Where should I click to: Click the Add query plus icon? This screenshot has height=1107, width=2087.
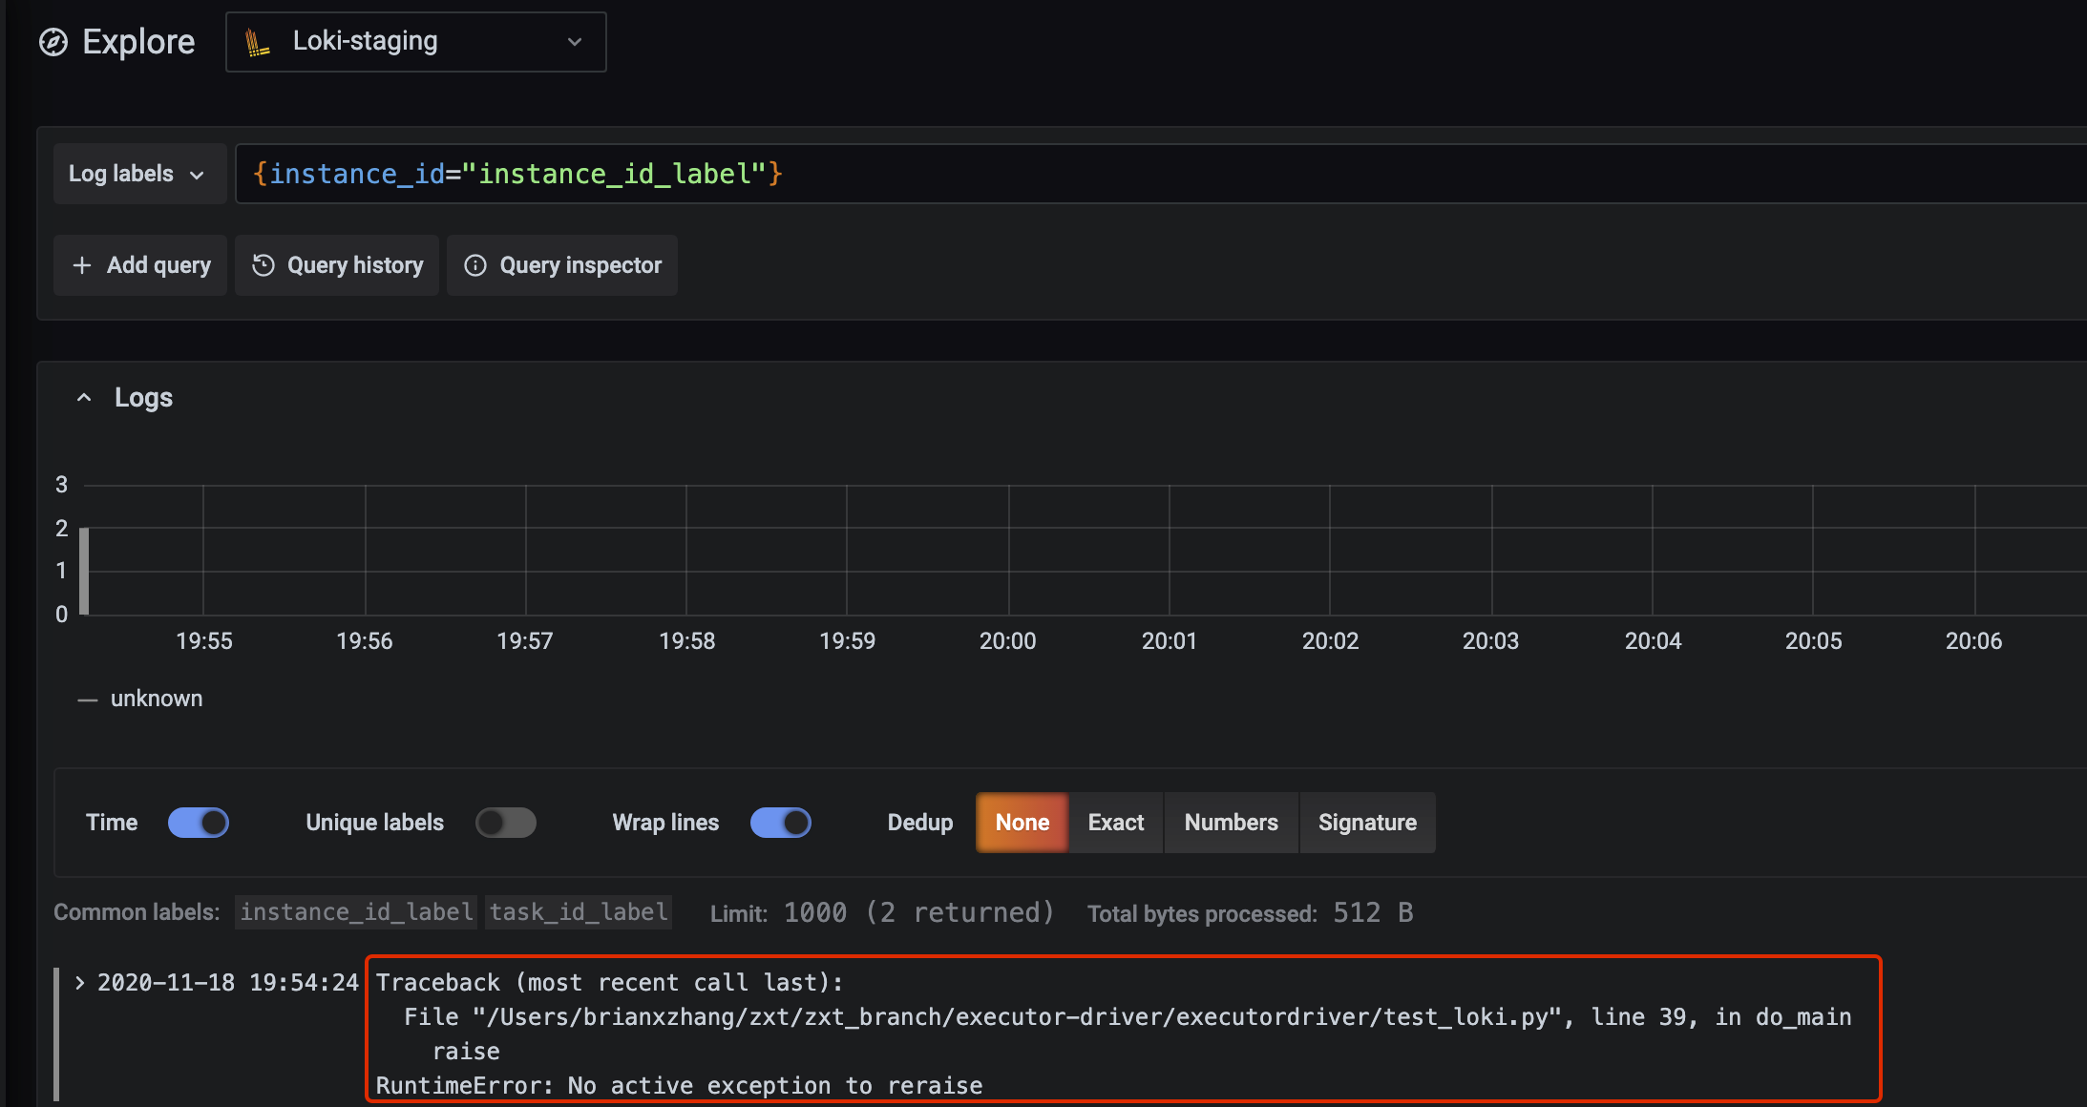click(x=82, y=264)
